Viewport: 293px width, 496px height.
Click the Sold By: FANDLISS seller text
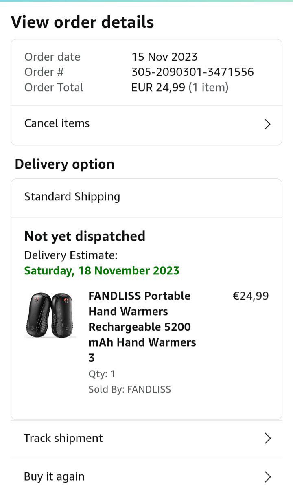129,389
